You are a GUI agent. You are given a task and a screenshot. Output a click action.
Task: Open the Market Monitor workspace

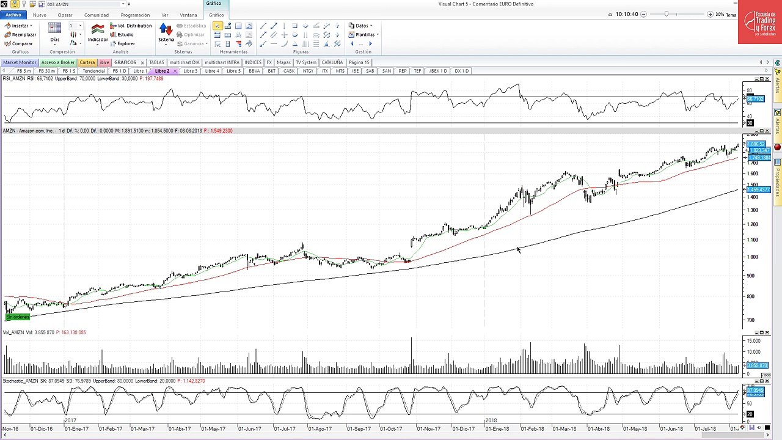(20, 62)
